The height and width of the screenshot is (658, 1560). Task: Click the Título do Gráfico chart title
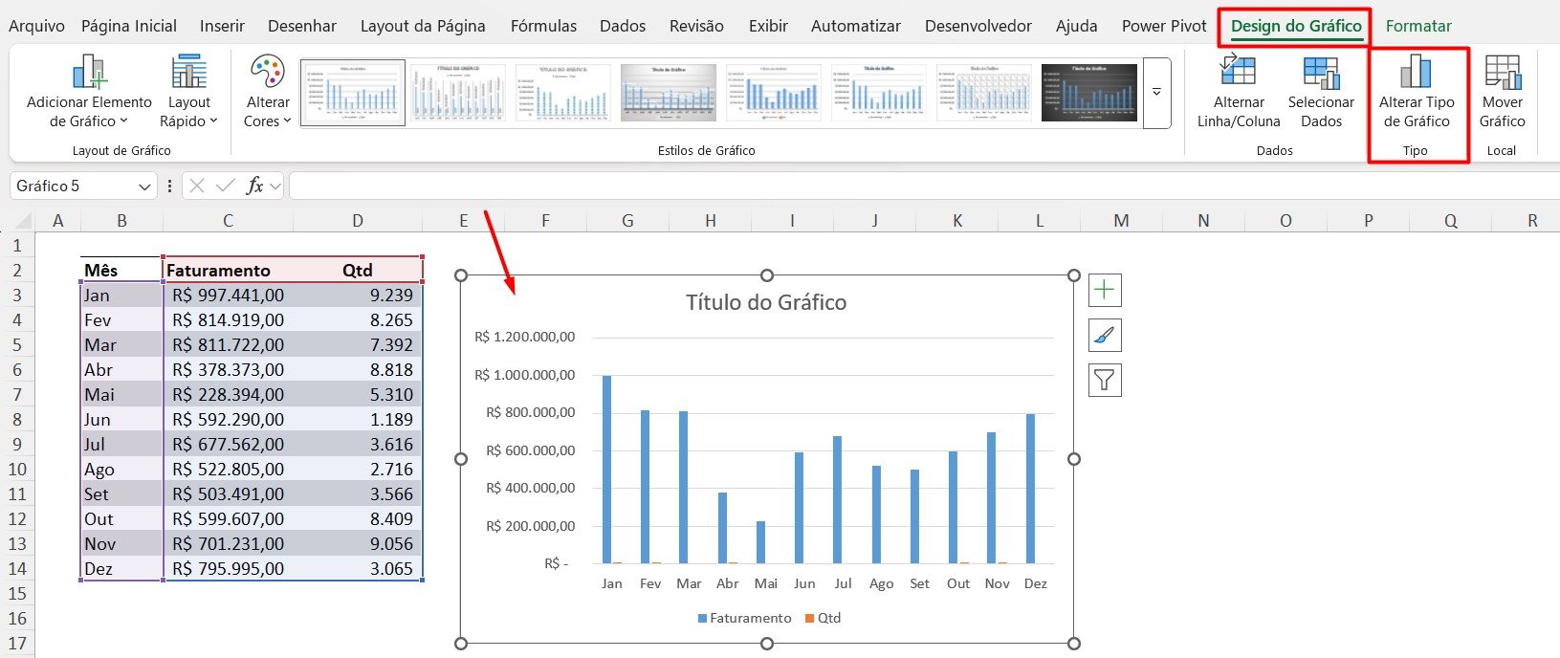pos(766,302)
